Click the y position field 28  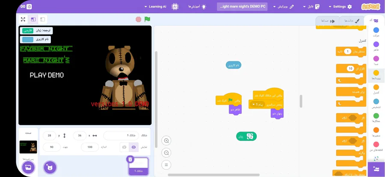click(x=49, y=136)
